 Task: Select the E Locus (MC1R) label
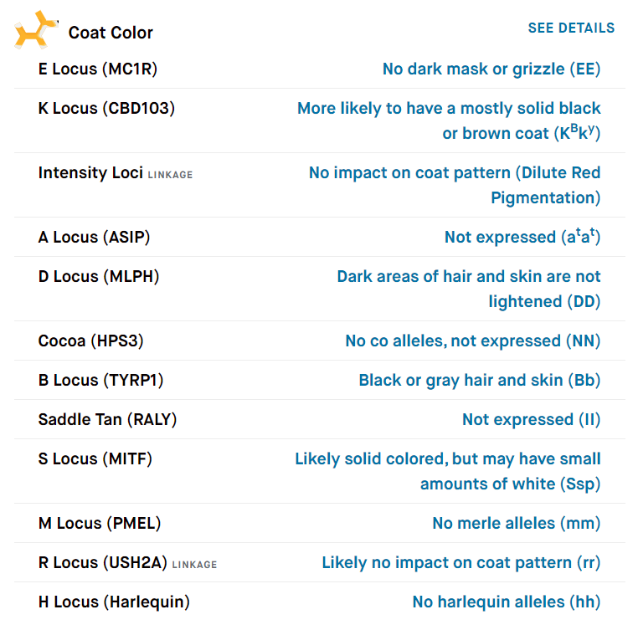98,69
